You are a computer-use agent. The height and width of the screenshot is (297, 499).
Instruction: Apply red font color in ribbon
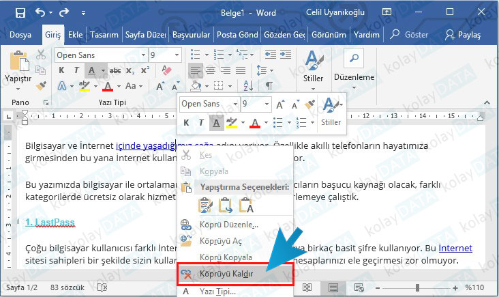[x=108, y=86]
